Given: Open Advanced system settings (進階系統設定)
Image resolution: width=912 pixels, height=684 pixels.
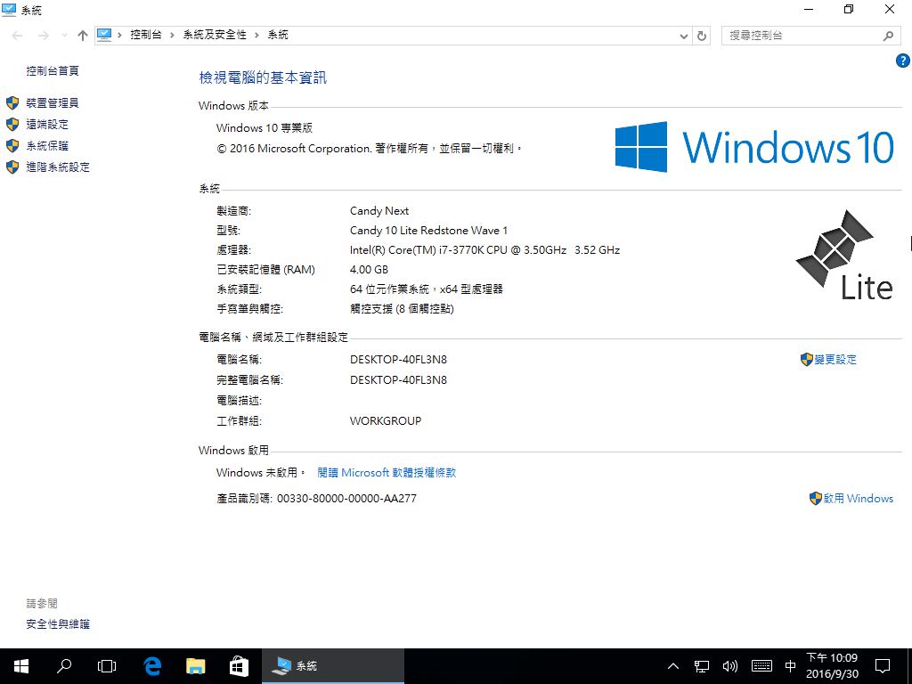Looking at the screenshot, I should [x=58, y=167].
